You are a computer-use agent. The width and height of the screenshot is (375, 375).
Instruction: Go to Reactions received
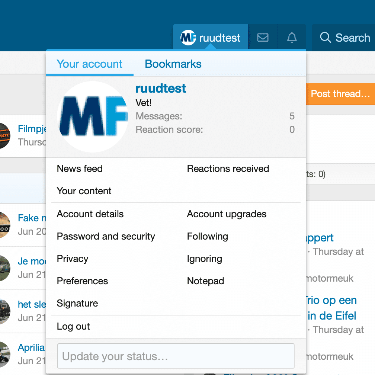[228, 169]
